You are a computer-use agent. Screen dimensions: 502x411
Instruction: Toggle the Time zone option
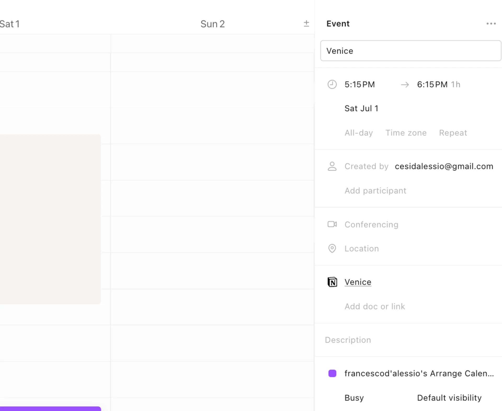click(406, 133)
